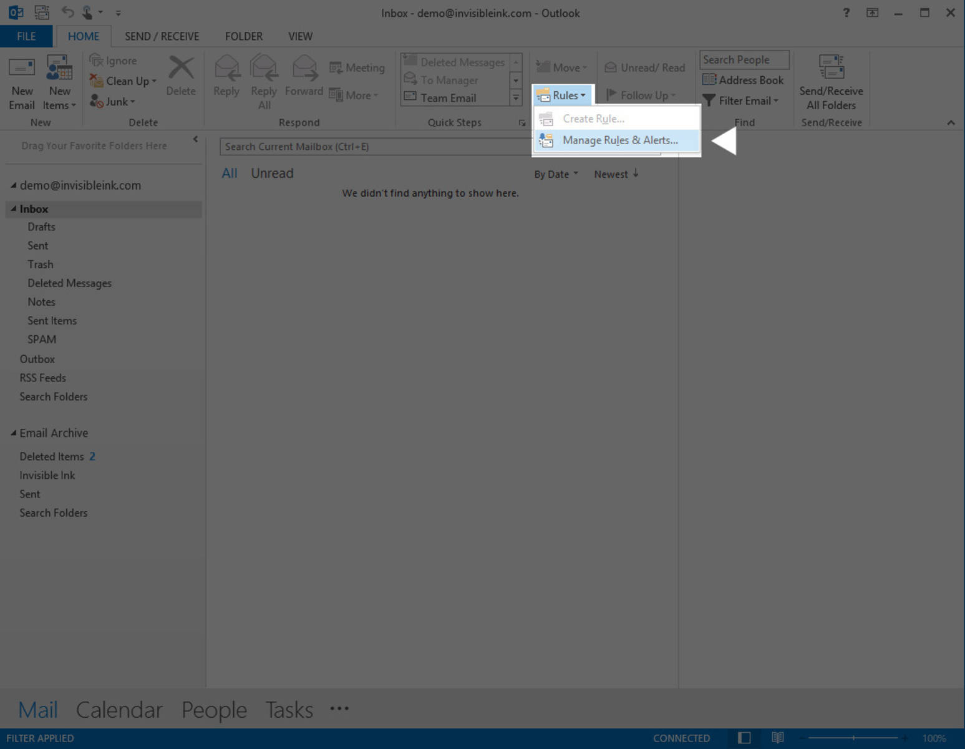This screenshot has height=749, width=965.
Task: Select Deleted Messages quick step
Action: [454, 62]
